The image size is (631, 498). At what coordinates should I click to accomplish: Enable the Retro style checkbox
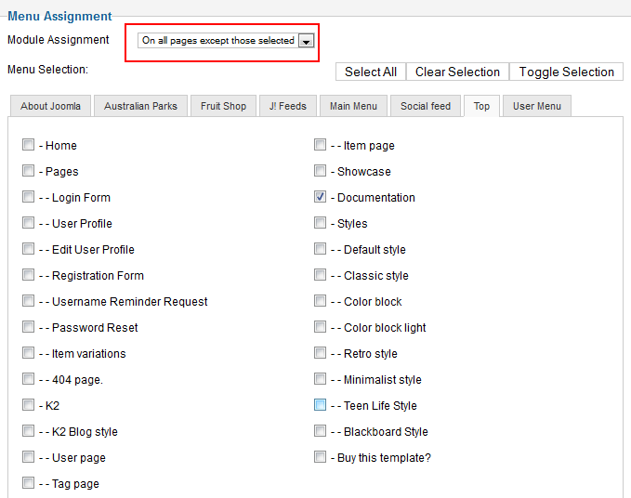[x=320, y=353]
